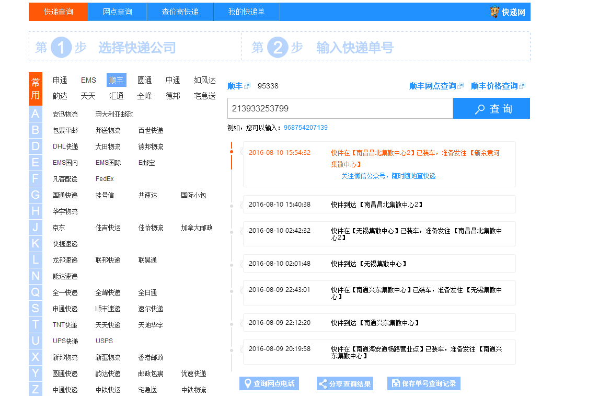Use example tracking number 968754207139
This screenshot has height=396, width=610.
306,128
